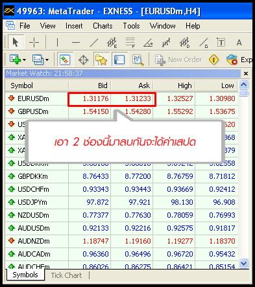Select the Text label tool
The height and width of the screenshot is (287, 255).
click(x=221, y=42)
